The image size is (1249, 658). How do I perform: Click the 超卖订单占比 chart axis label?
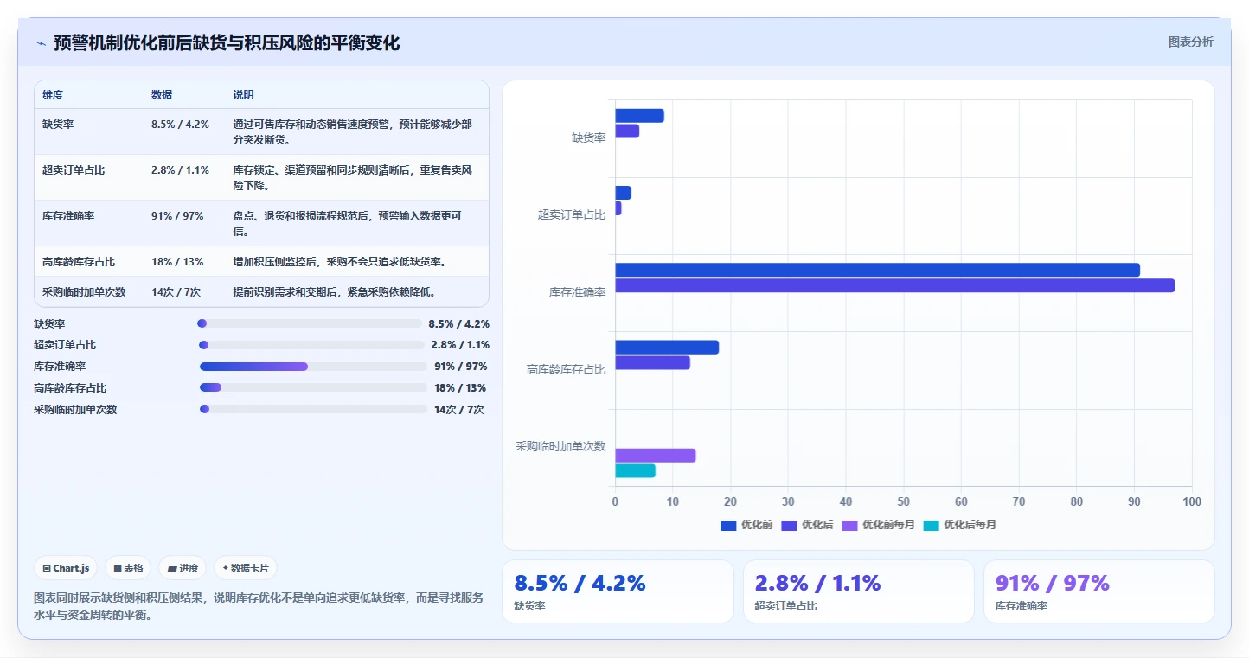[x=572, y=214]
